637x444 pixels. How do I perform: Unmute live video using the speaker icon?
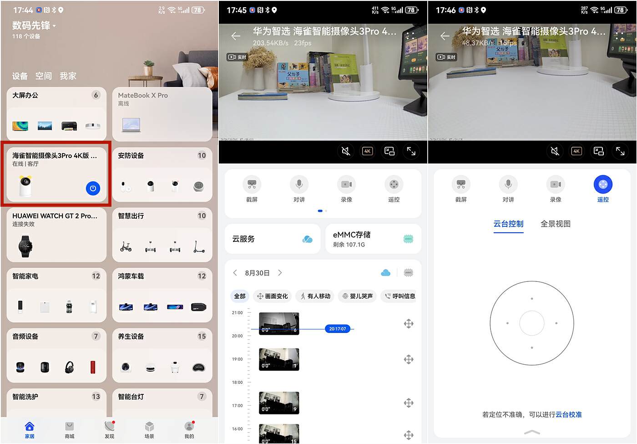click(x=346, y=151)
